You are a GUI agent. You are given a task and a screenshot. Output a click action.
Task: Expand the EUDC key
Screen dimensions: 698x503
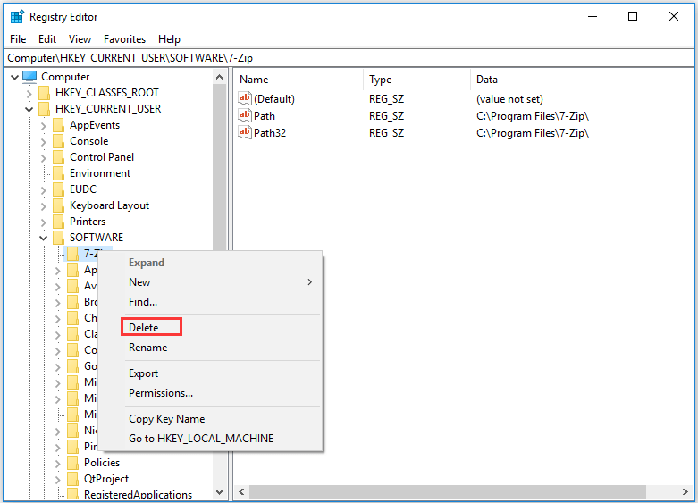[43, 189]
